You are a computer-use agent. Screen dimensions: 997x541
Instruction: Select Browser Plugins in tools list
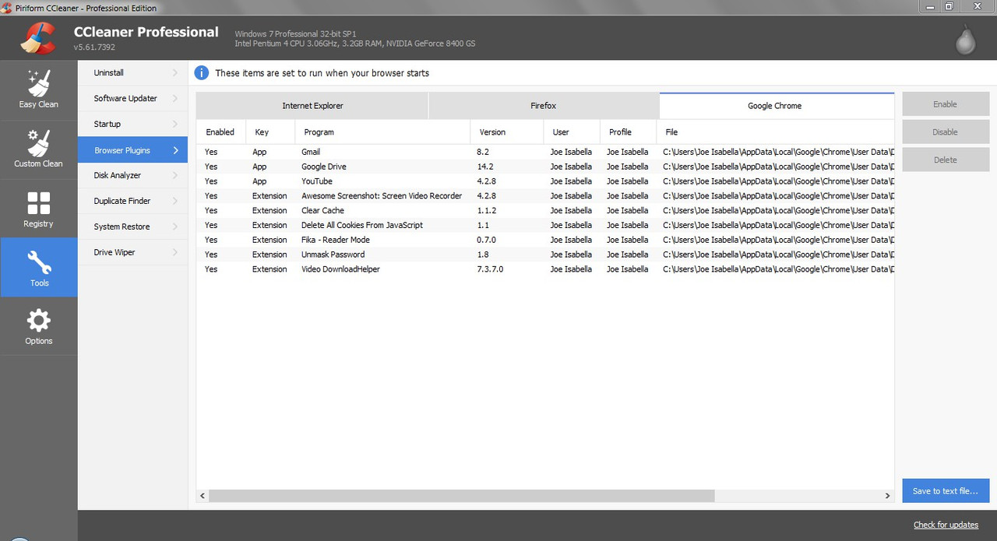[132, 150]
